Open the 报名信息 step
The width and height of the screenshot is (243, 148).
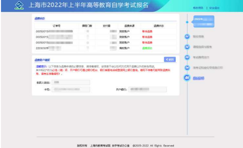pyautogui.click(x=199, y=36)
